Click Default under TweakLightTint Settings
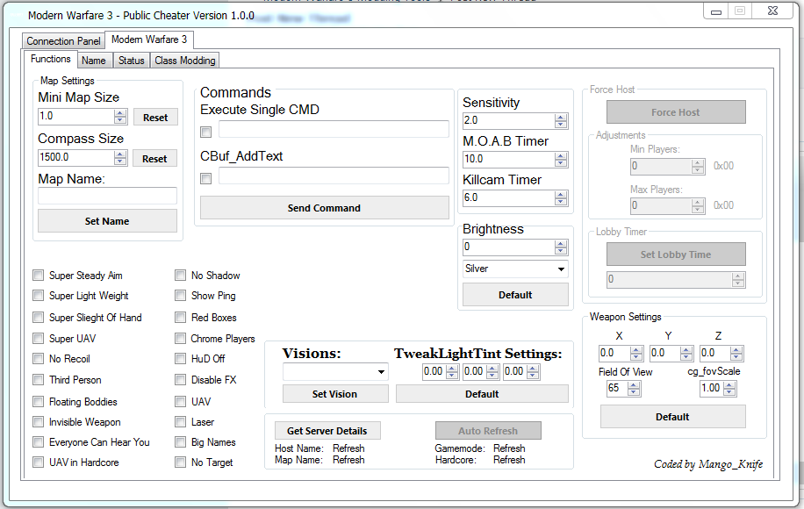 [x=482, y=394]
